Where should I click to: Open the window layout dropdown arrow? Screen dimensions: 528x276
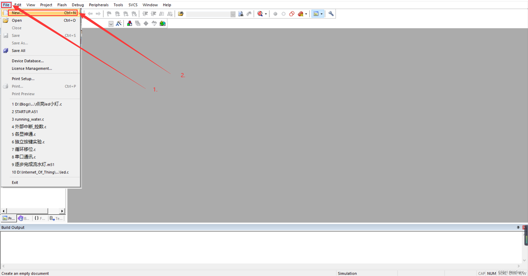pyautogui.click(x=321, y=14)
